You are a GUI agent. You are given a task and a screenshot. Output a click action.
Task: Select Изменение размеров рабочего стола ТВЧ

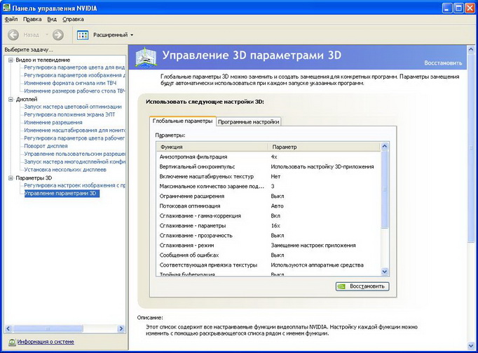tap(74, 91)
